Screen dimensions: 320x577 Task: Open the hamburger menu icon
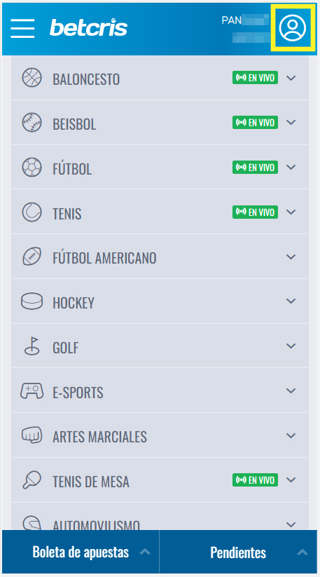coord(22,28)
